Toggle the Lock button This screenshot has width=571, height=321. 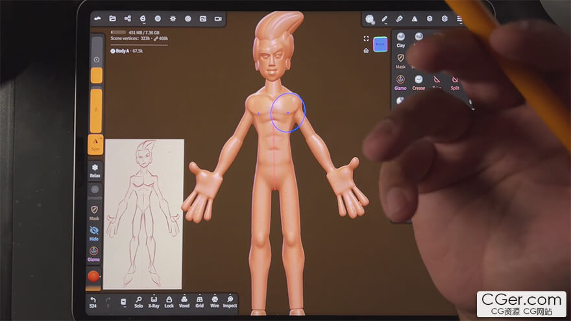tap(169, 302)
